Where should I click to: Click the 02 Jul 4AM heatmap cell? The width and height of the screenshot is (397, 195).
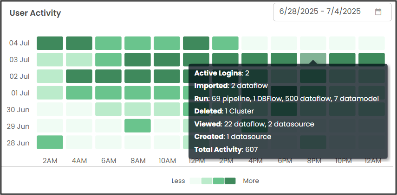coord(79,76)
